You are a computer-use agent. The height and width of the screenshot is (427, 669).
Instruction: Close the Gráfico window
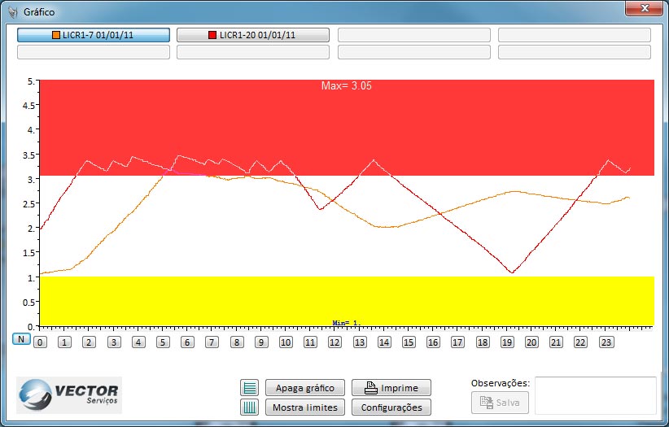(643, 8)
